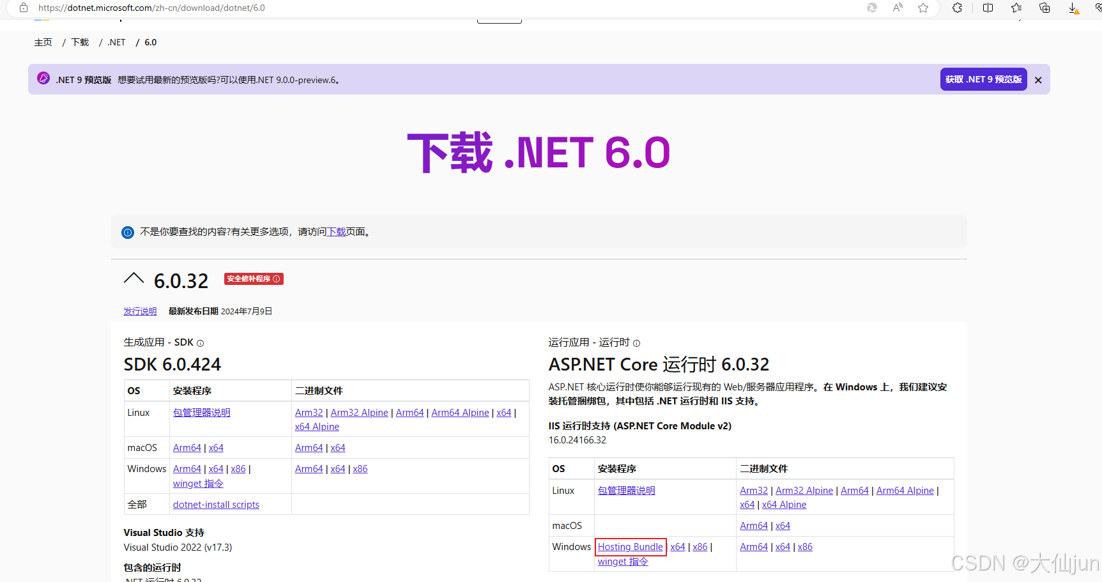Open the Downloads icon in the toolbar
Screen dimensions: 1102x582
[1073, 8]
